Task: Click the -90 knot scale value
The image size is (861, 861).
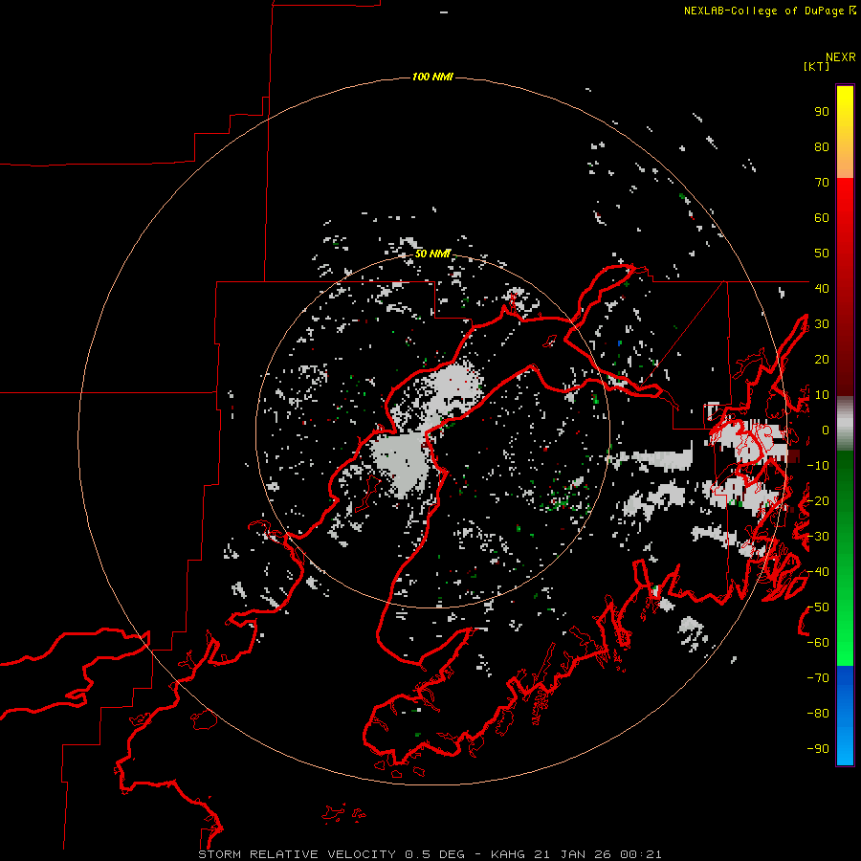Action: point(818,749)
